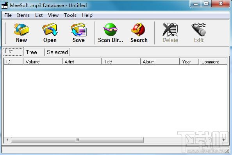Switch to the Tree tab
Screen dimensions: 232x155
[x=34, y=52]
